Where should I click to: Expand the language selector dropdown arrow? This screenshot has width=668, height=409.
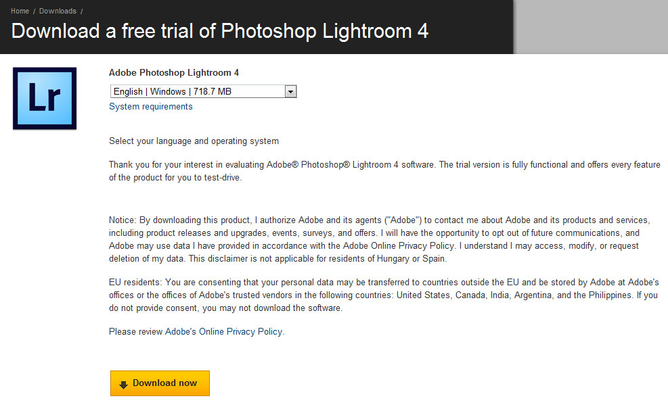tap(290, 91)
